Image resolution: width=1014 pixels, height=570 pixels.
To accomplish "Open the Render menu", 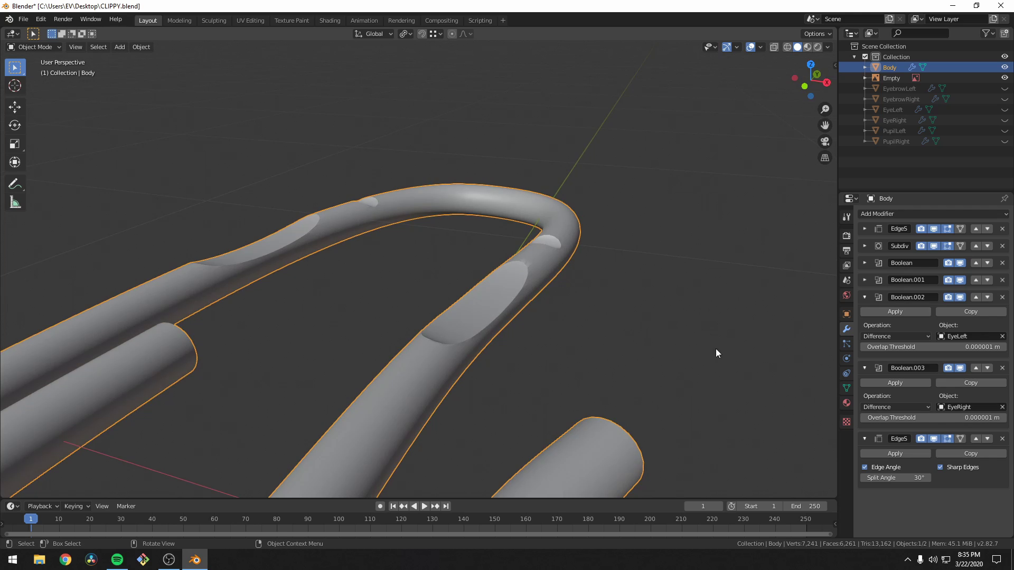I will point(63,19).
